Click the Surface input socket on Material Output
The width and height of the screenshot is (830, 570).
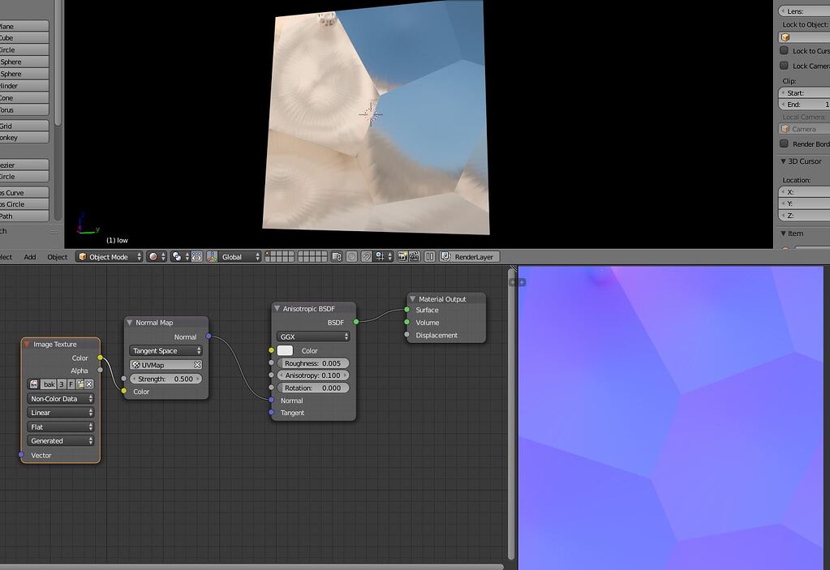click(406, 310)
